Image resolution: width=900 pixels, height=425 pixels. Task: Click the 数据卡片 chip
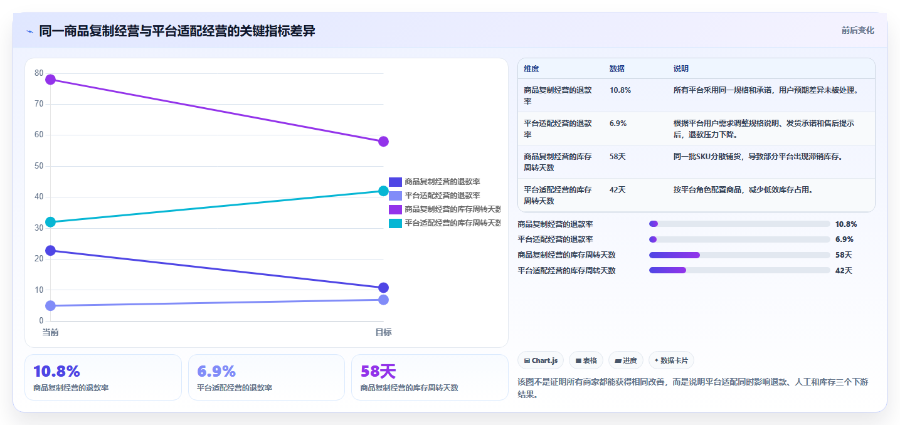[x=671, y=360]
